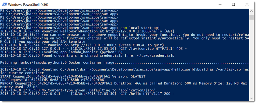Click the 'sam local start-api' command text
The image size is (257, 104).
[x=140, y=28]
